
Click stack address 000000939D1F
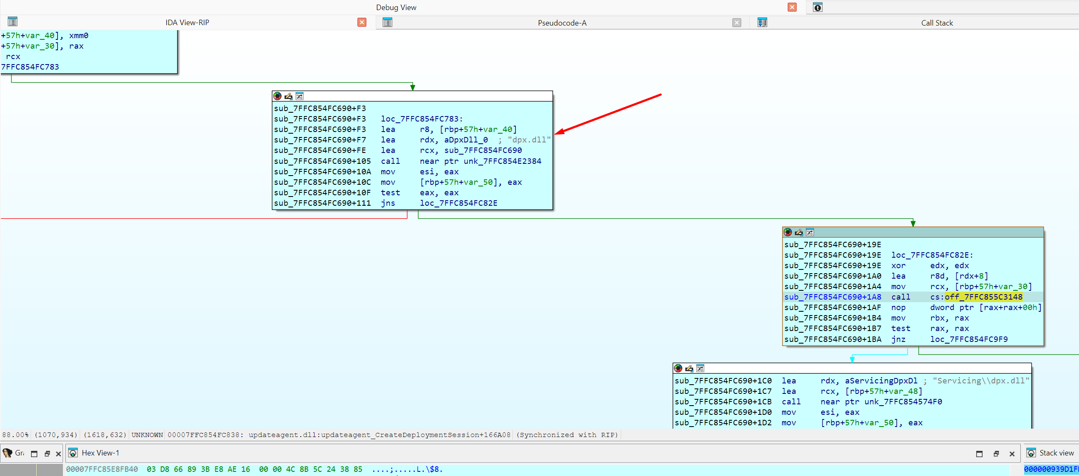pyautogui.click(x=1051, y=469)
